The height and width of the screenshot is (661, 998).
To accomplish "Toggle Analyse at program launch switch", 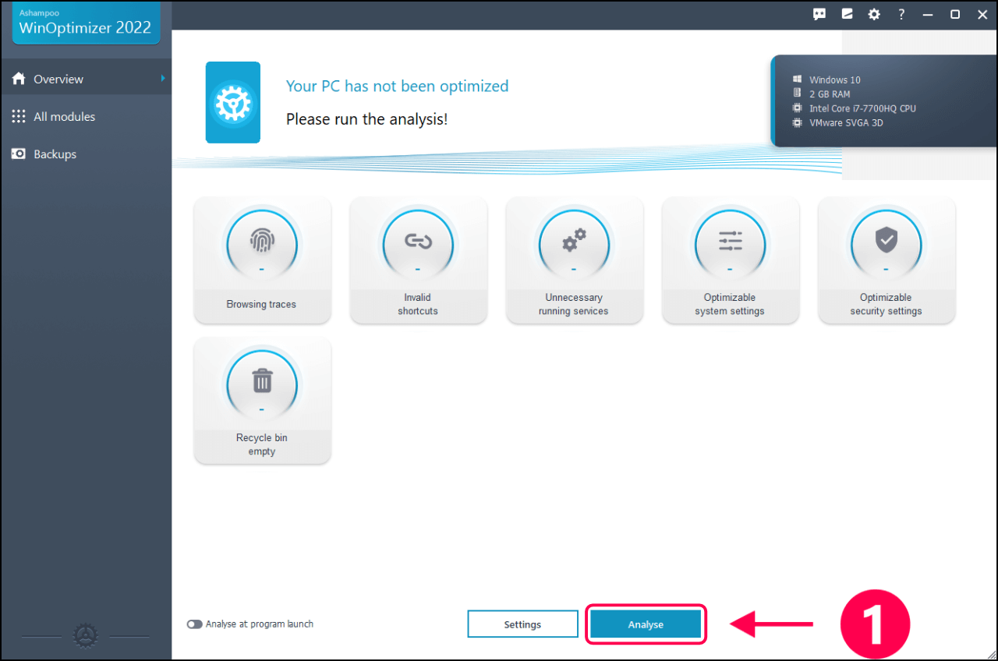I will coord(194,624).
